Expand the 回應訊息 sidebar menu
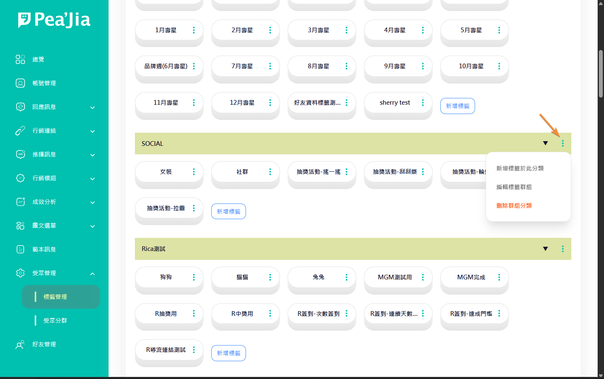The image size is (604, 379). pyautogui.click(x=92, y=108)
